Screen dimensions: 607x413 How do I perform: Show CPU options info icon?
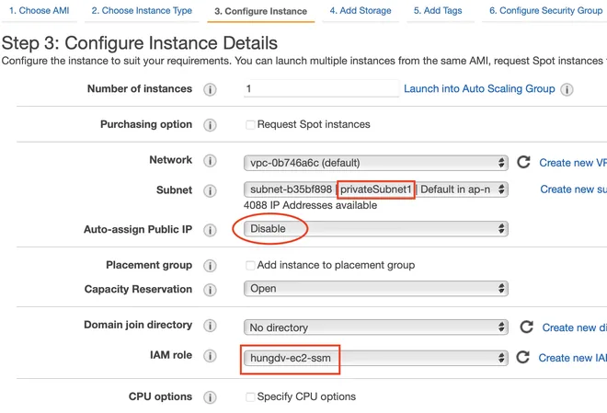tap(210, 397)
